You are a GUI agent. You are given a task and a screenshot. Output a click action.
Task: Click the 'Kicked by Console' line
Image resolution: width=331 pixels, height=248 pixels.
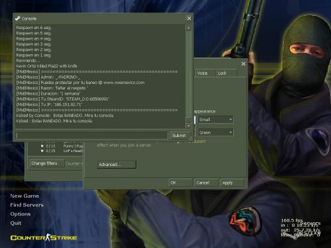pyautogui.click(x=65, y=116)
